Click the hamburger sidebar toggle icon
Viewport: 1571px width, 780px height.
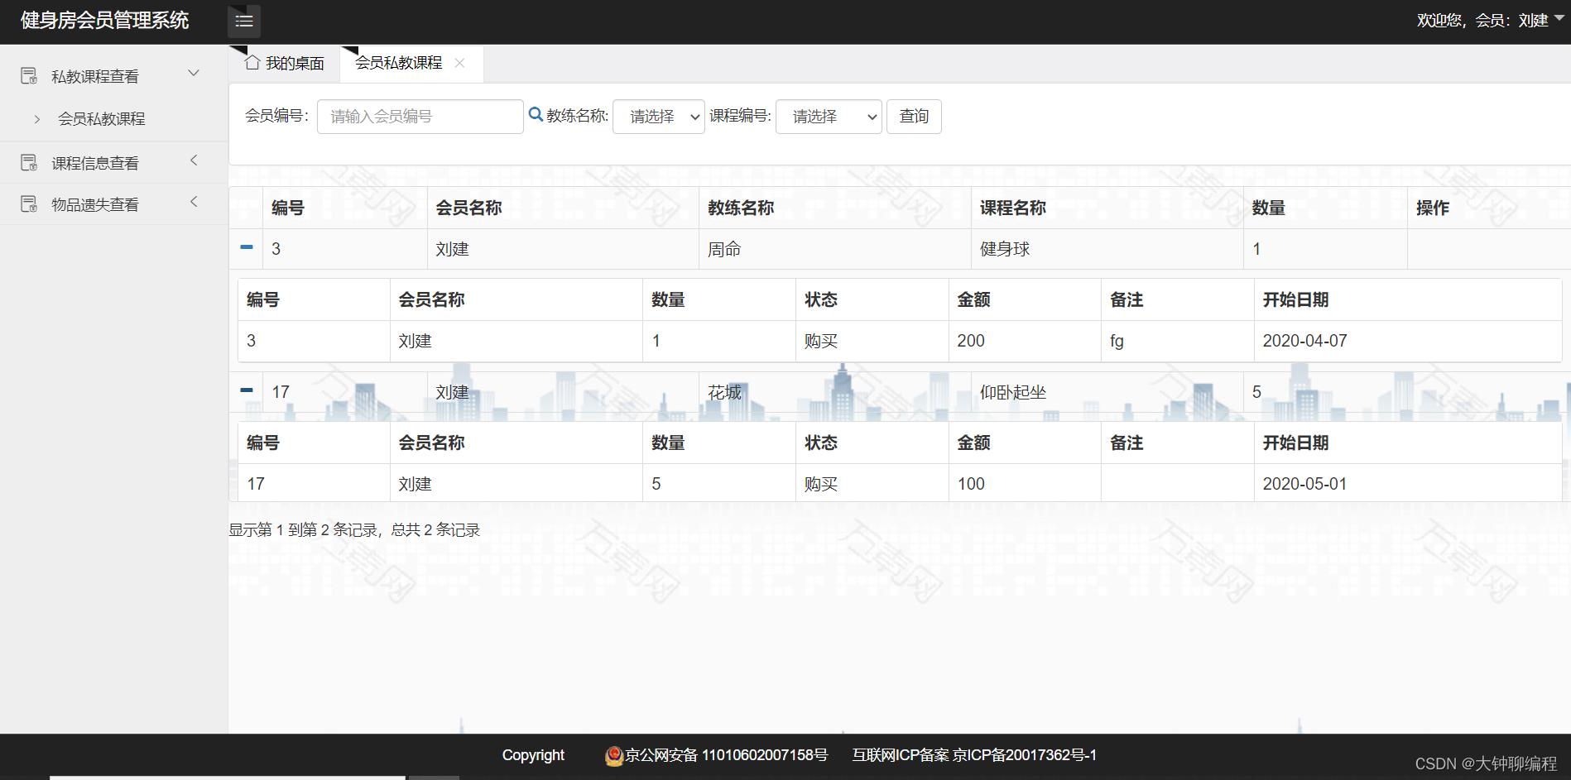point(243,21)
